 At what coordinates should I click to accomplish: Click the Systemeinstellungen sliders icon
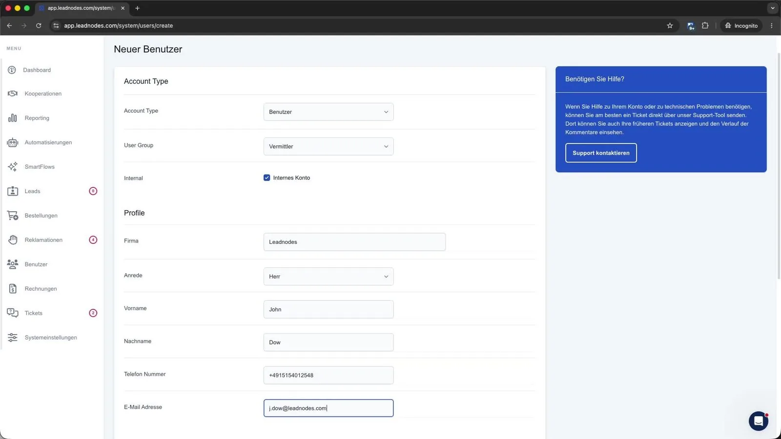13,337
